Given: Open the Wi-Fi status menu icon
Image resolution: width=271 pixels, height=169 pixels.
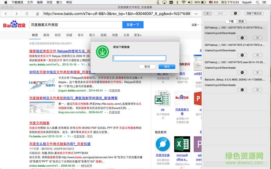Looking at the screenshot, I should tap(184, 2).
